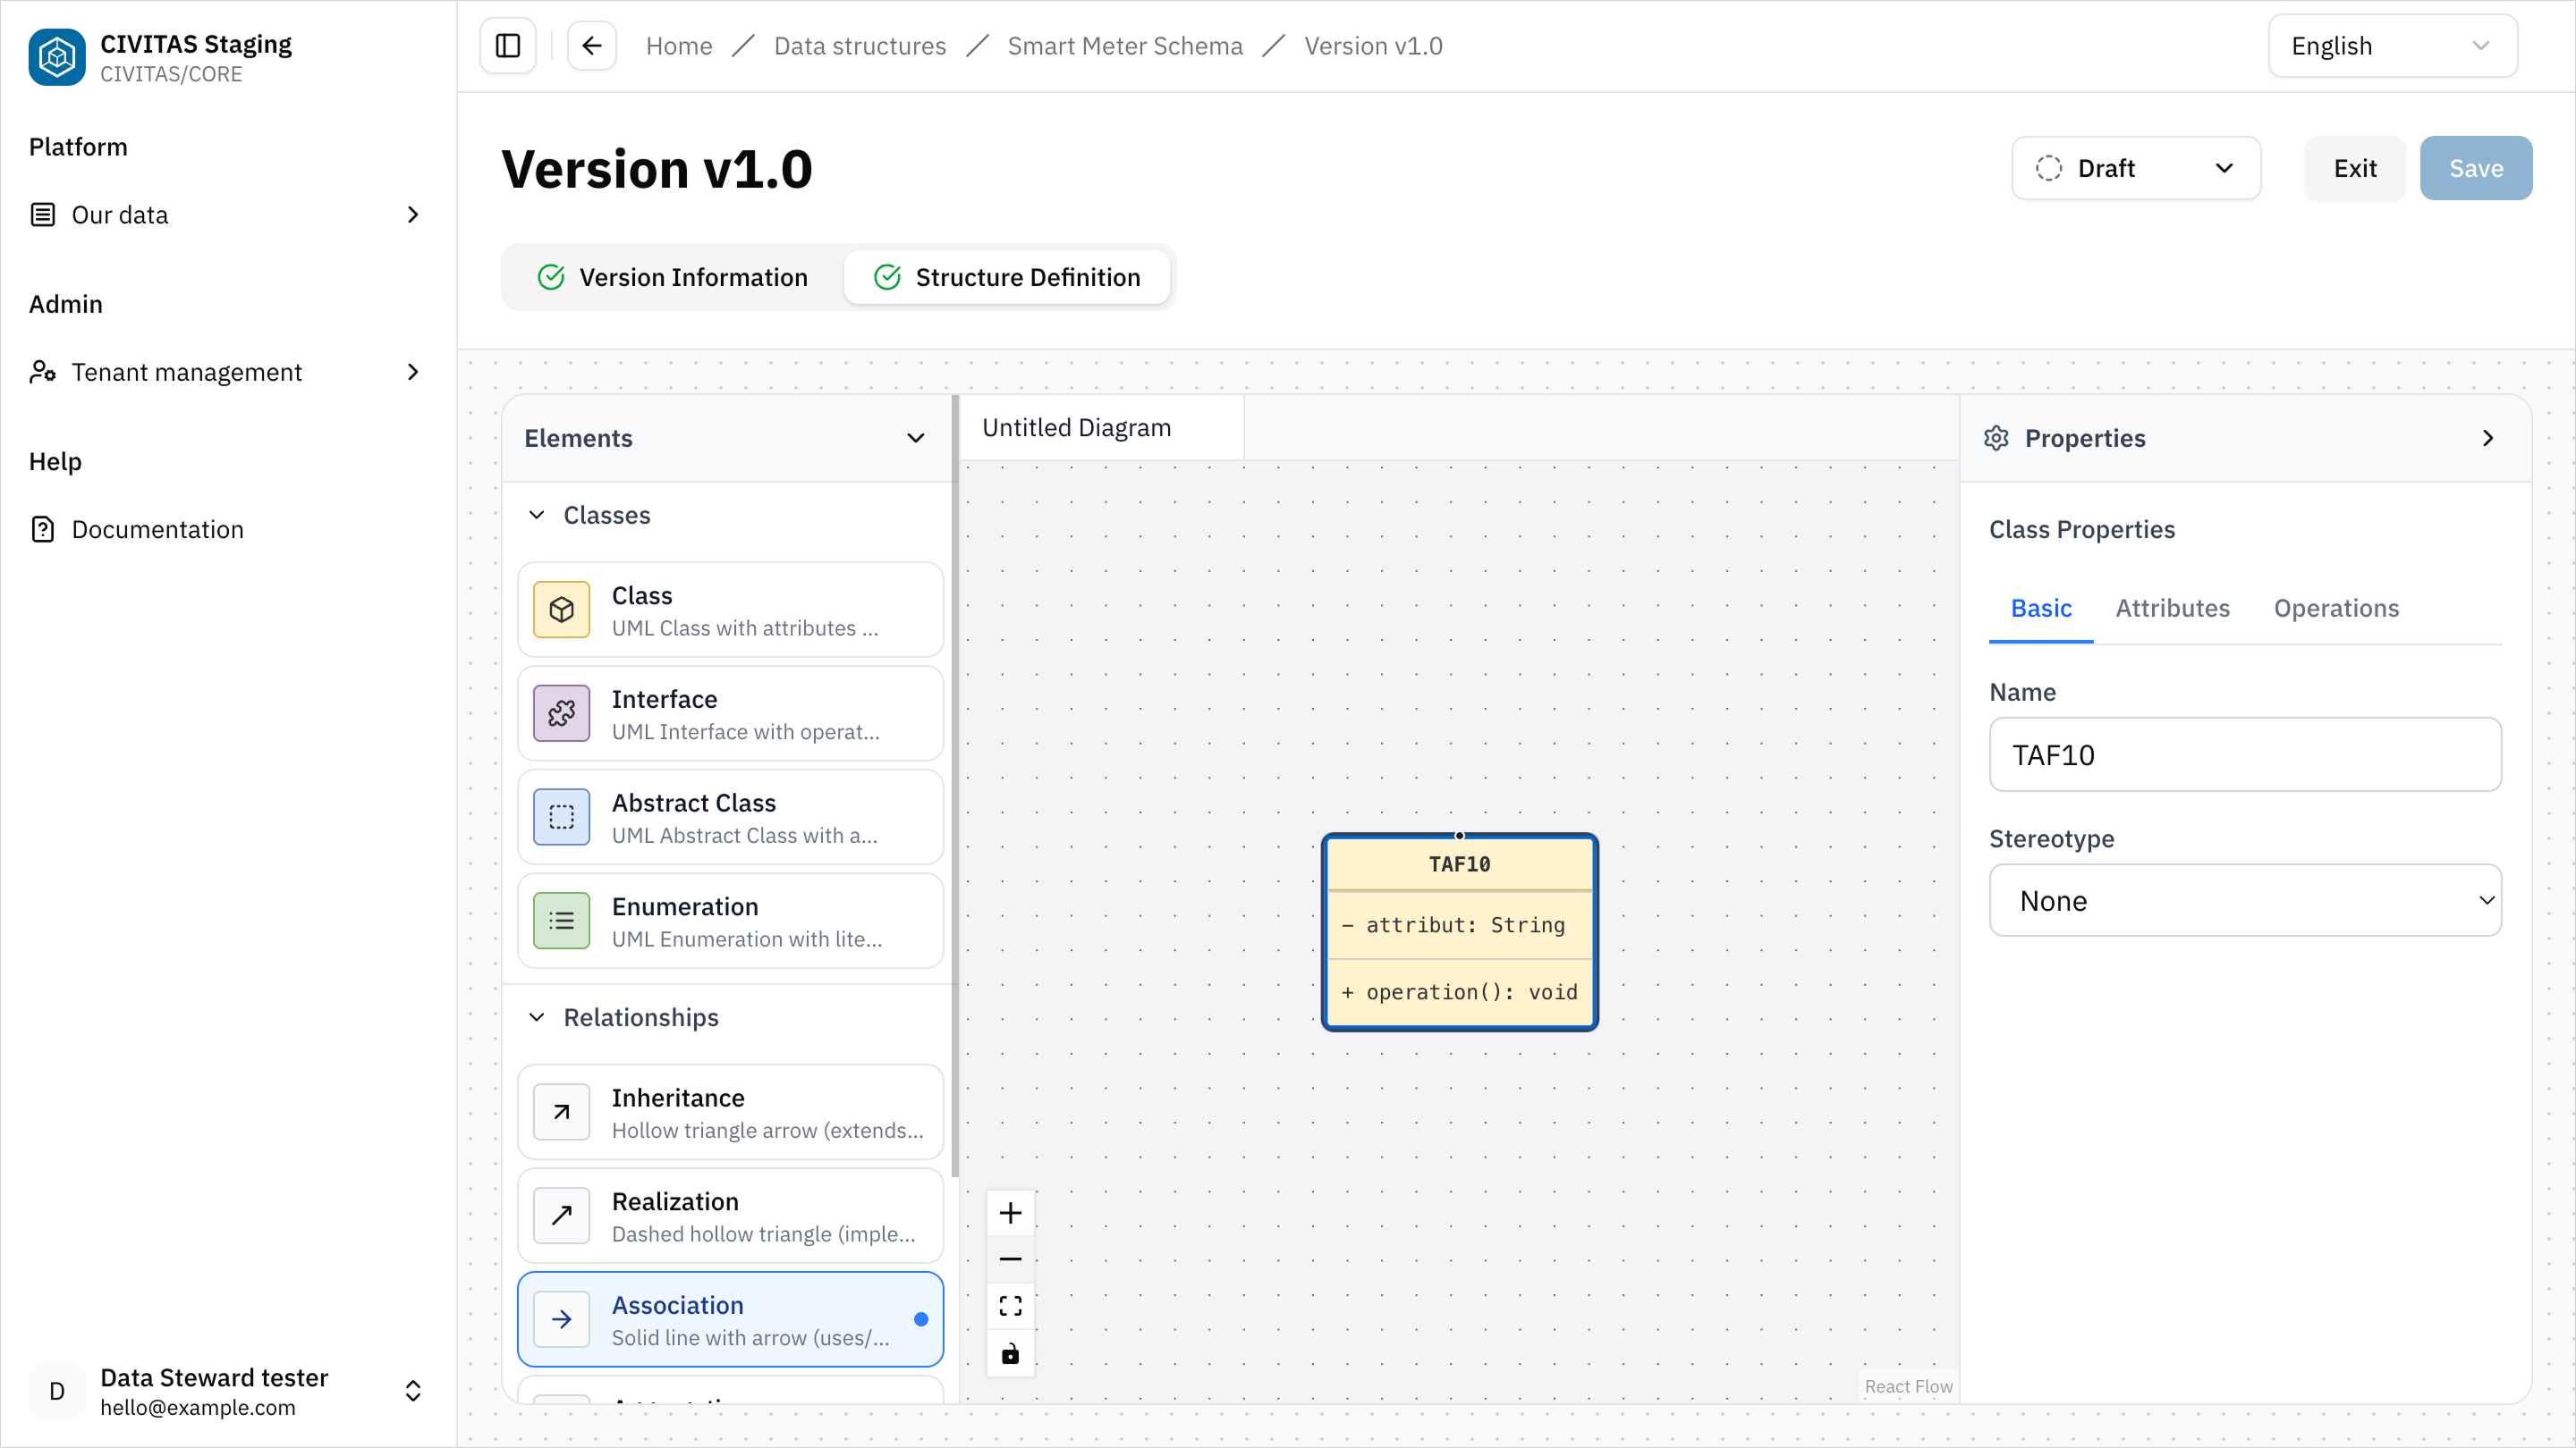The image size is (2576, 1448).
Task: Toggle the sidebar collapse icon in the header
Action: [507, 45]
